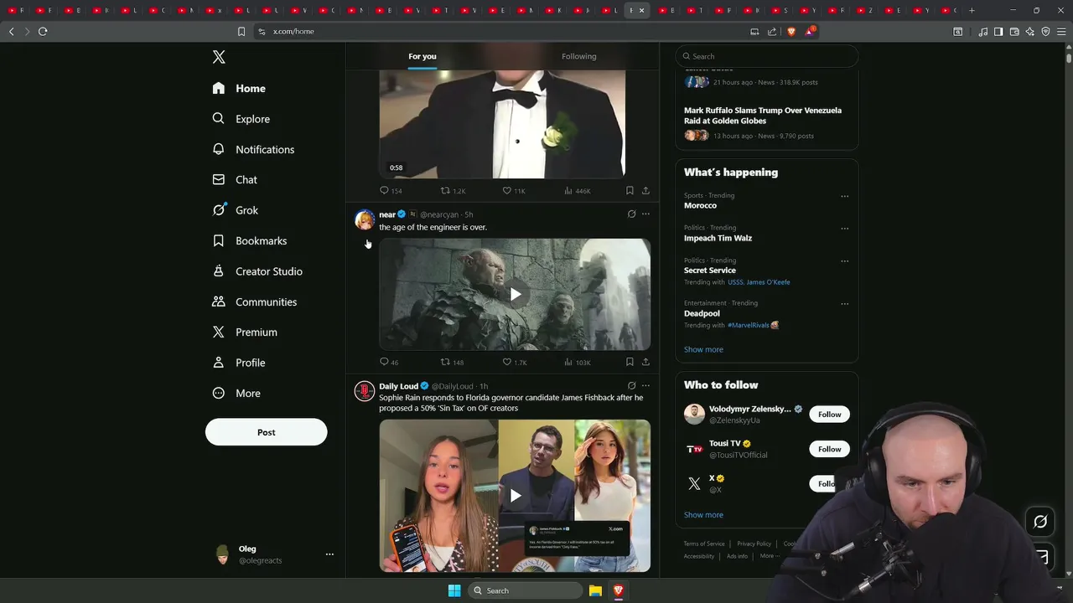Play the orc video in near's post
1073x603 pixels.
tap(515, 294)
